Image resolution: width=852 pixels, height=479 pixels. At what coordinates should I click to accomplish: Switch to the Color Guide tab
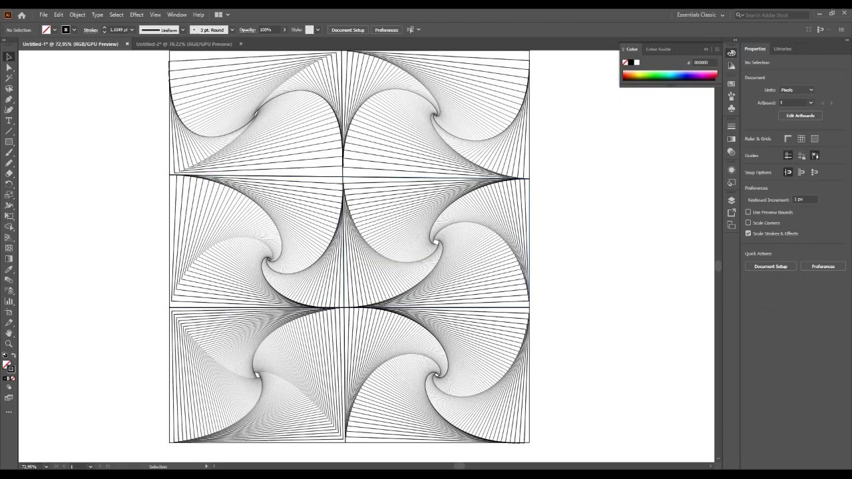(658, 49)
